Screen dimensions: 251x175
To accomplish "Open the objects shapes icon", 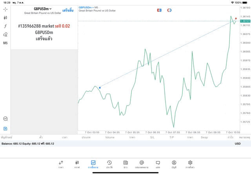I will (5, 34).
